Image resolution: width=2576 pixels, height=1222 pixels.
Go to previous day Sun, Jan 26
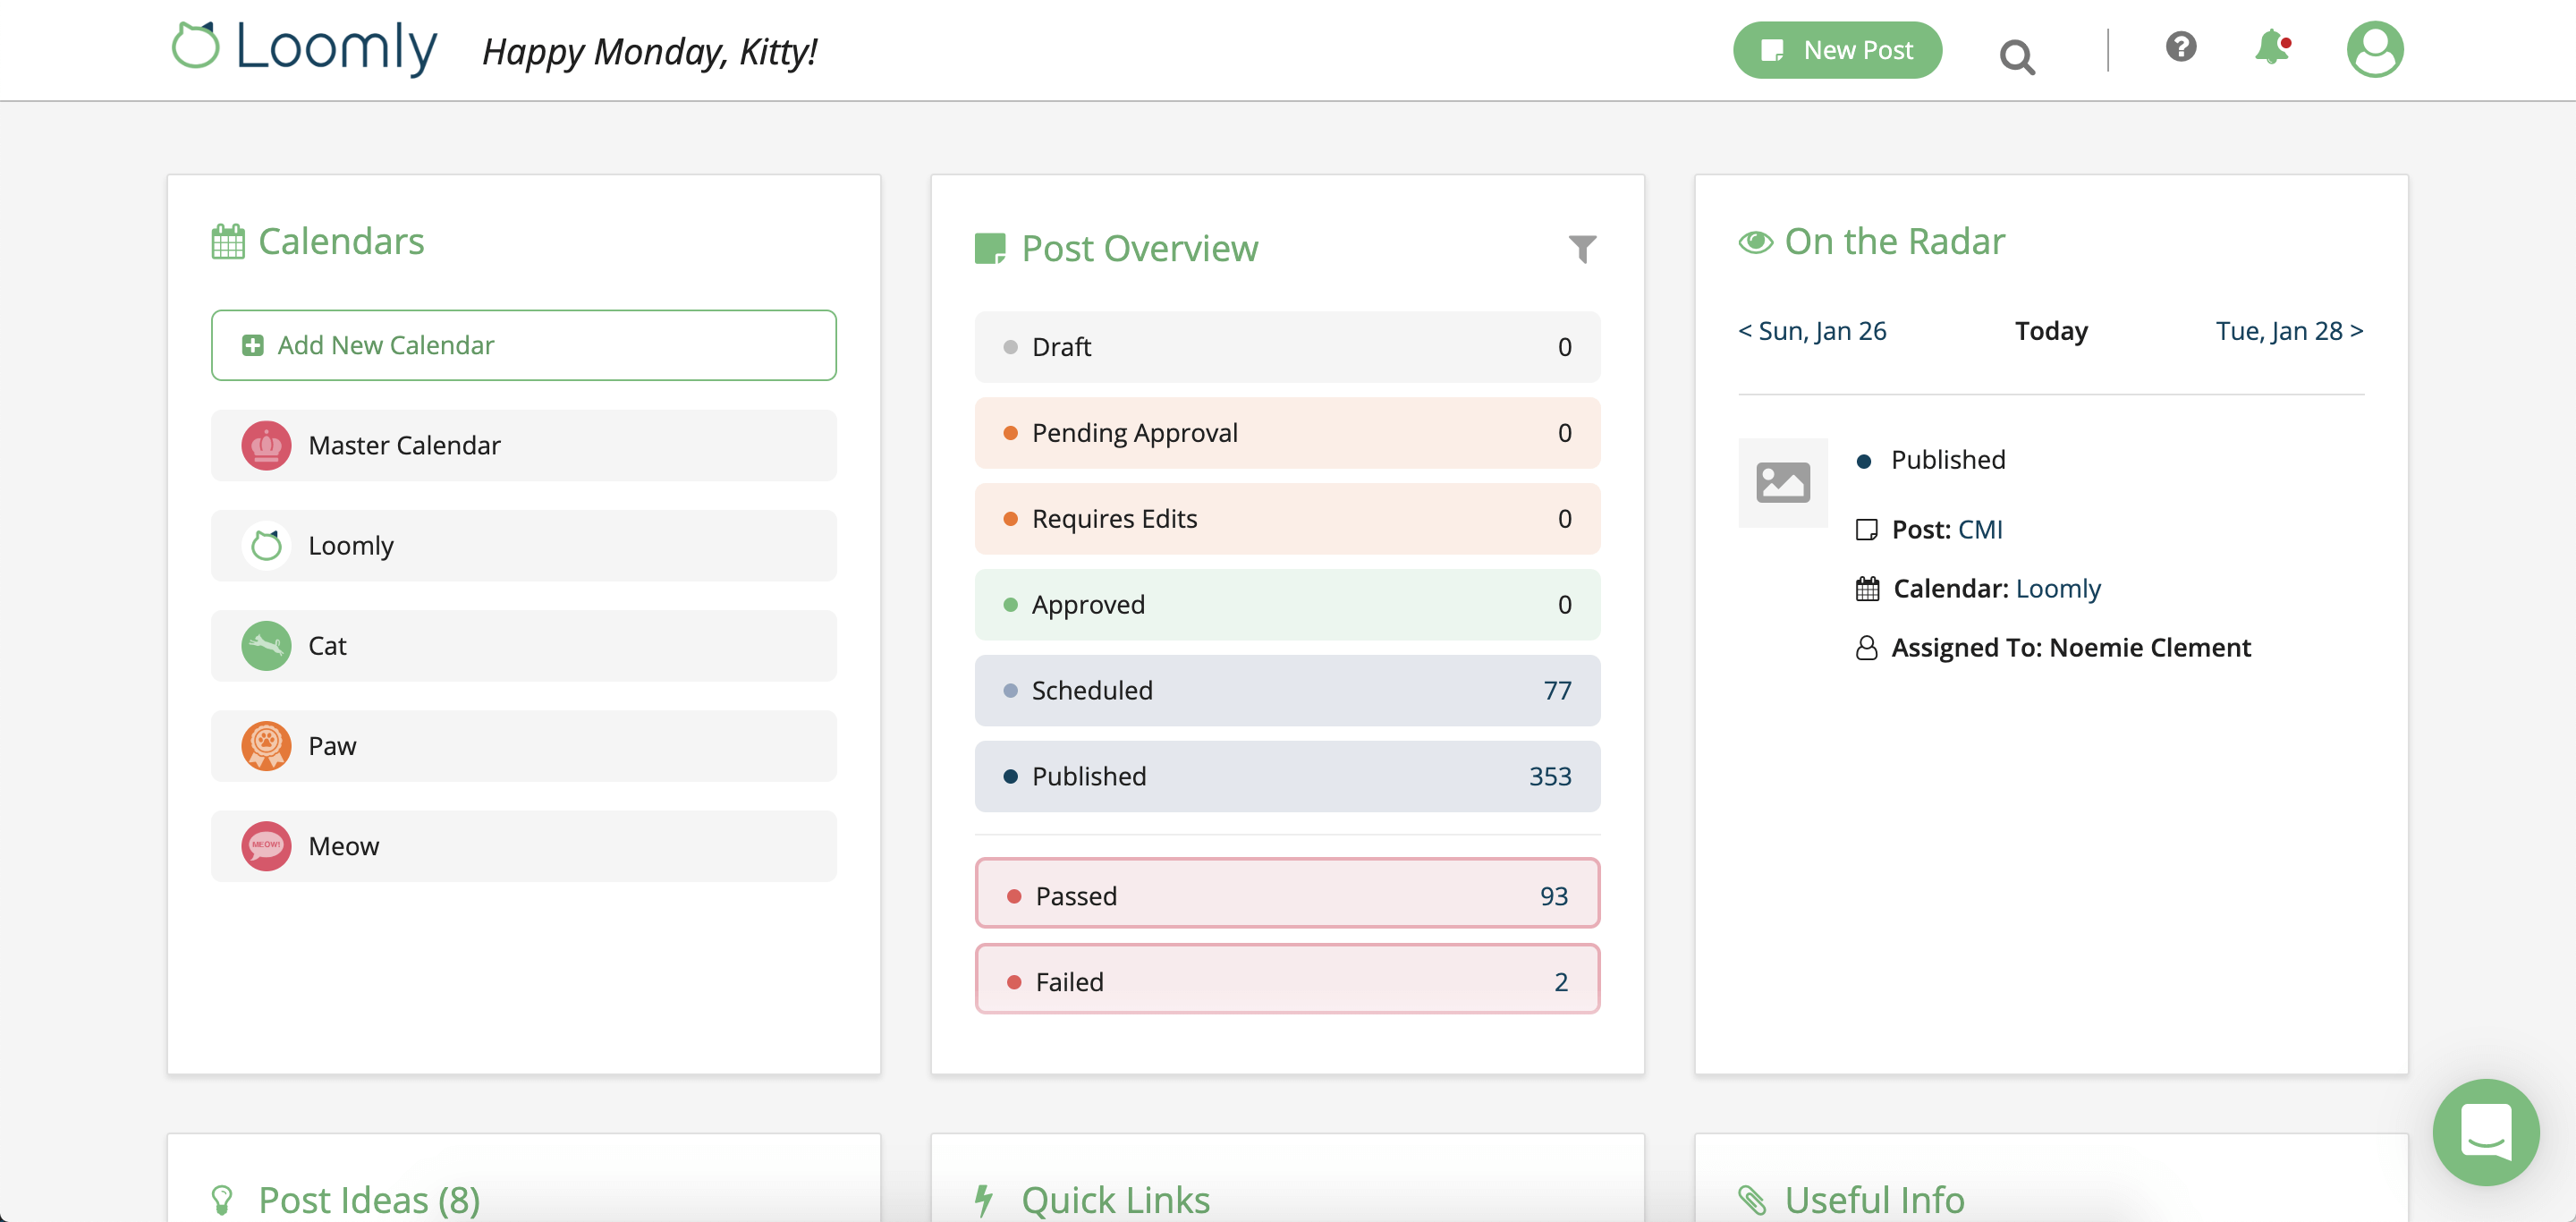point(1812,330)
